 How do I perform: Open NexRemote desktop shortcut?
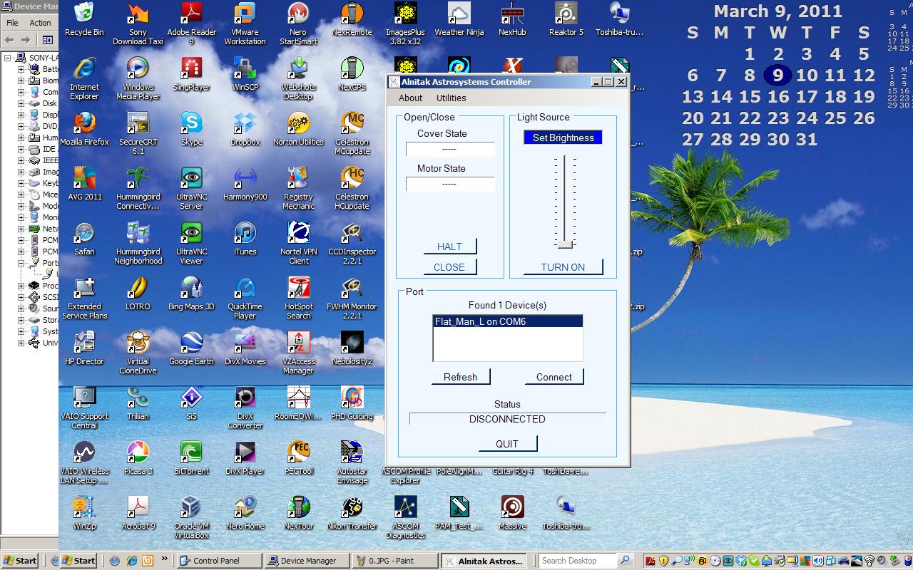(x=352, y=19)
